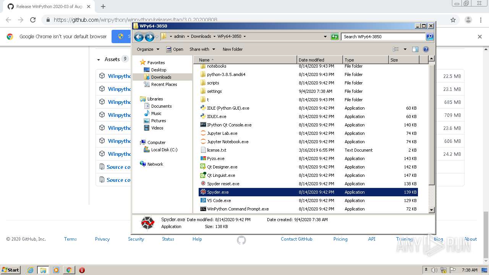Viewport: 489px width, 275px height.
Task: Click Explorer back navigation arrow
Action: [139, 37]
